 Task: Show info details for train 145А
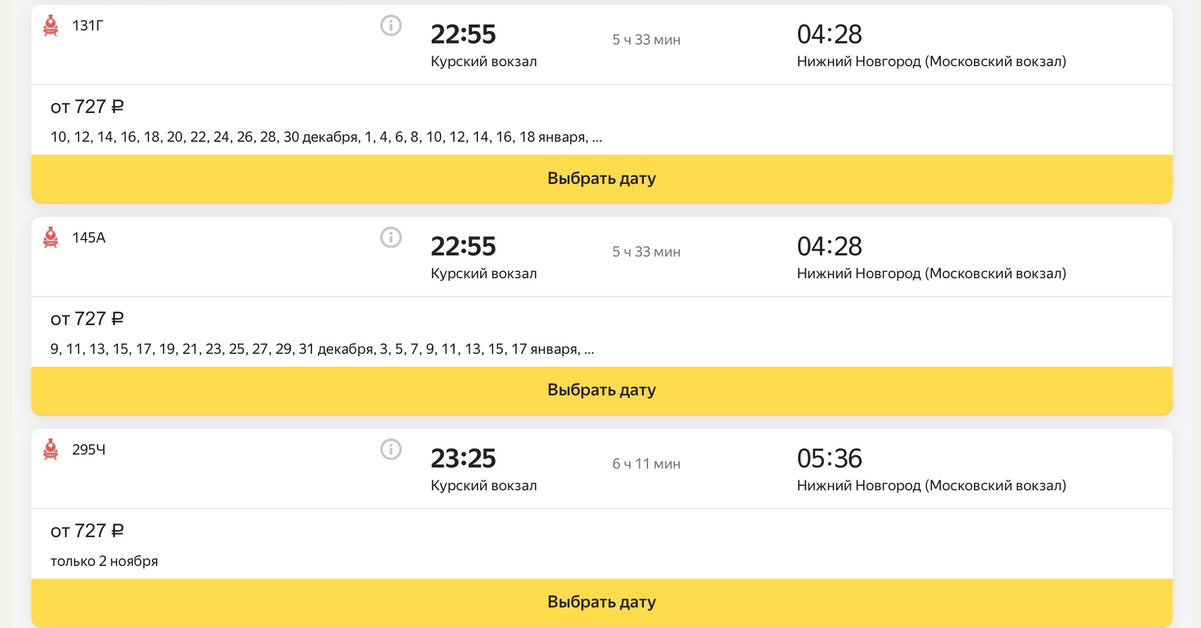pyautogui.click(x=391, y=238)
